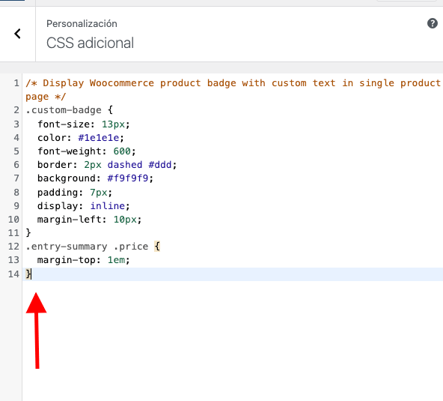The image size is (443, 401).
Task: Open the help question mark icon
Action: click(433, 23)
